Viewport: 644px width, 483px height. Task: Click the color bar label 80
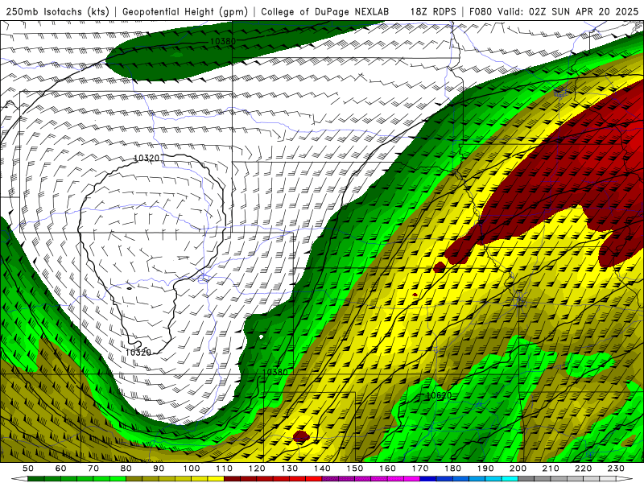pyautogui.click(x=126, y=469)
